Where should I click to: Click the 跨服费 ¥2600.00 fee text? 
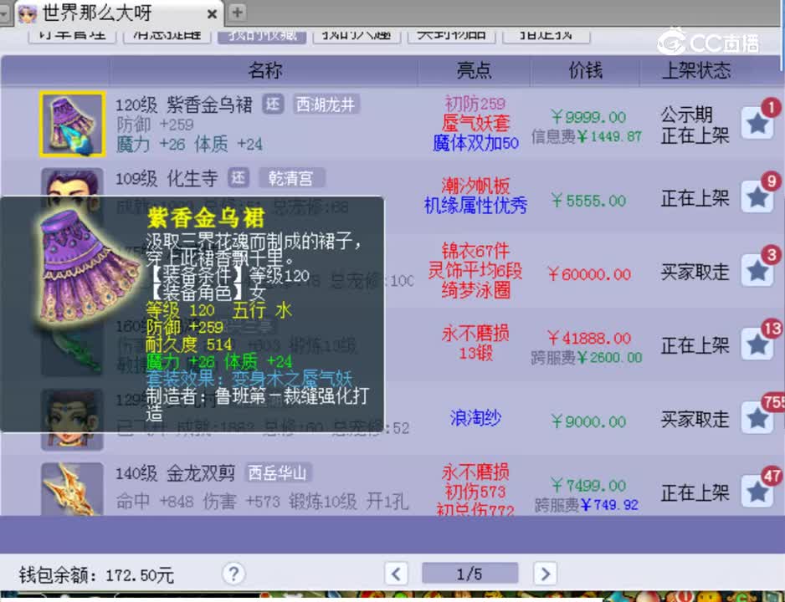(587, 358)
